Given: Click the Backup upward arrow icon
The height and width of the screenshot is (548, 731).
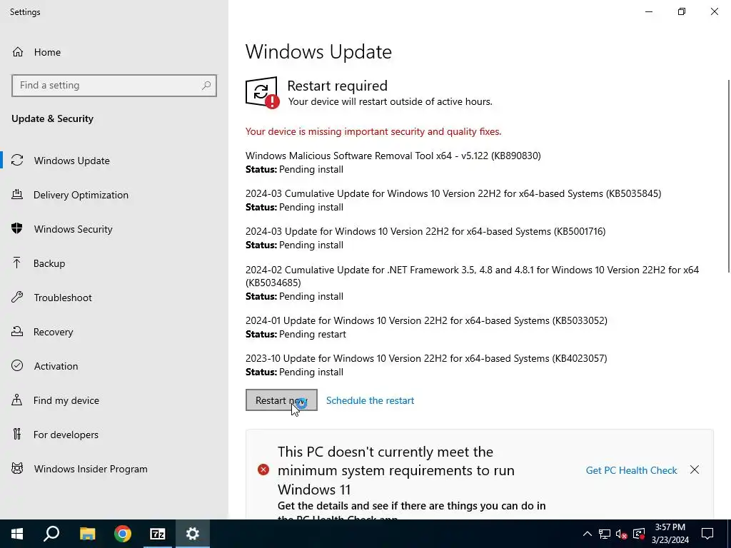Looking at the screenshot, I should (x=17, y=263).
